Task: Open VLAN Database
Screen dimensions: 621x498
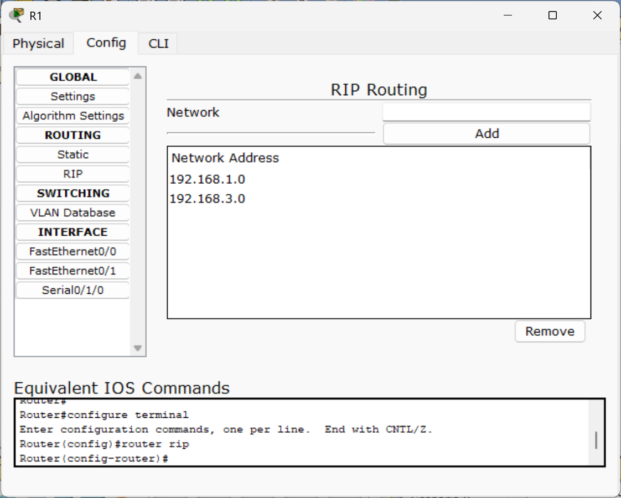Action: 73,212
